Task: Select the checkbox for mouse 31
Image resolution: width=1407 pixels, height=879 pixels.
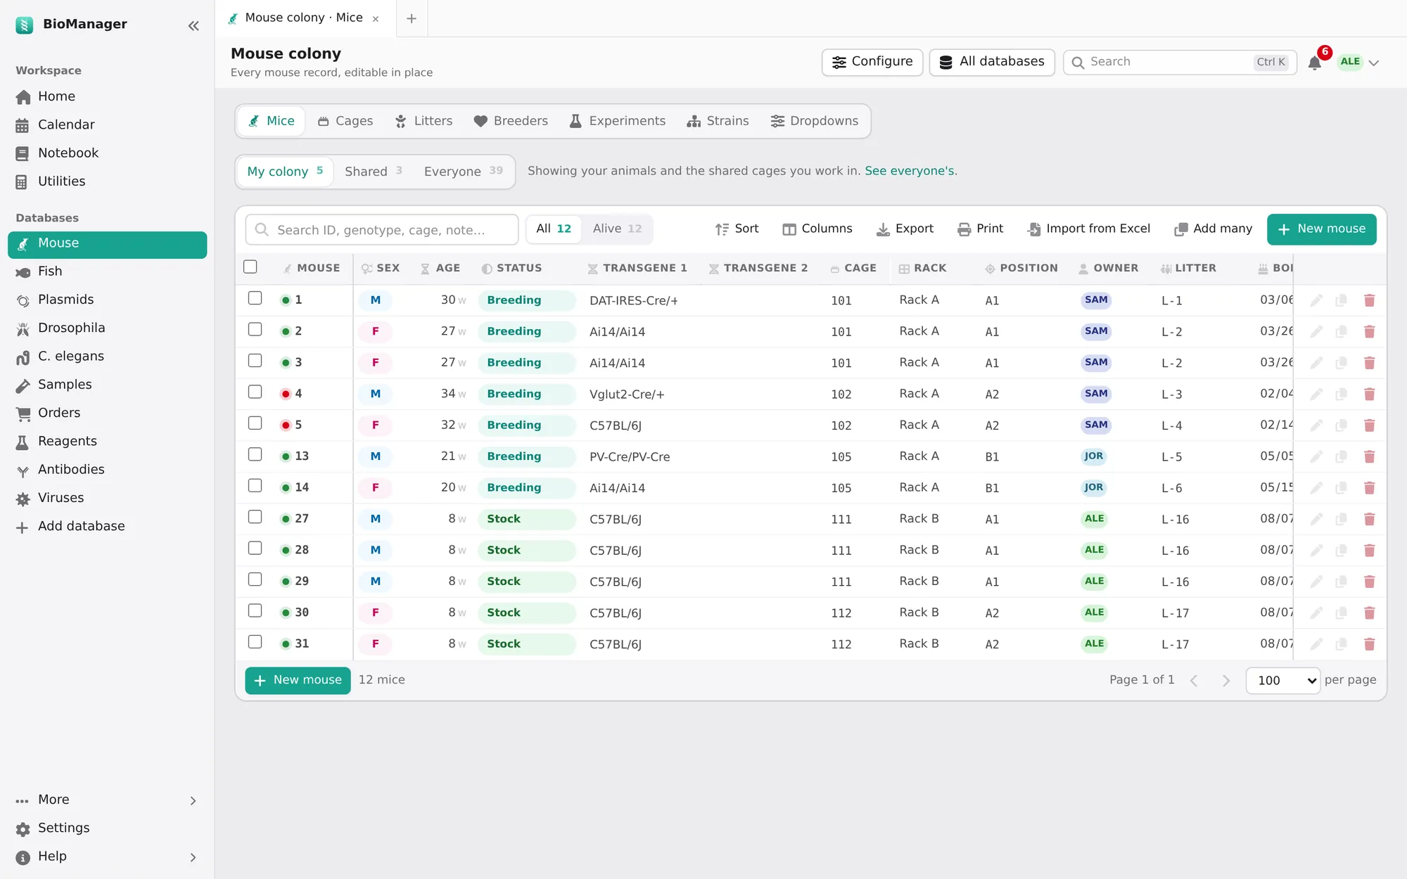Action: pos(255,642)
